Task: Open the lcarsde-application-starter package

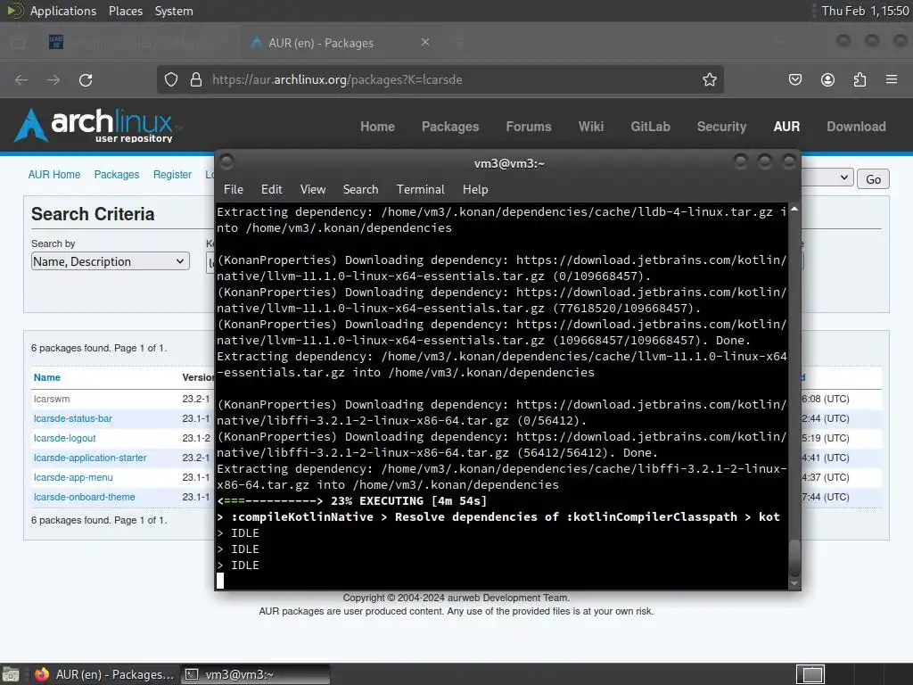Action: [90, 458]
